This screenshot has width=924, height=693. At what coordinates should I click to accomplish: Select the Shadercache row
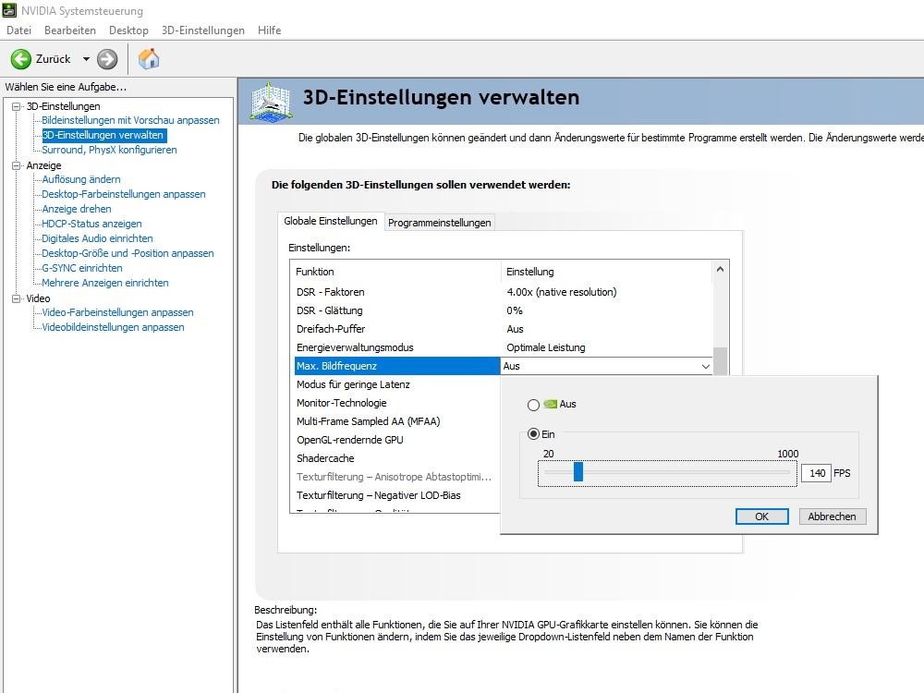point(396,458)
